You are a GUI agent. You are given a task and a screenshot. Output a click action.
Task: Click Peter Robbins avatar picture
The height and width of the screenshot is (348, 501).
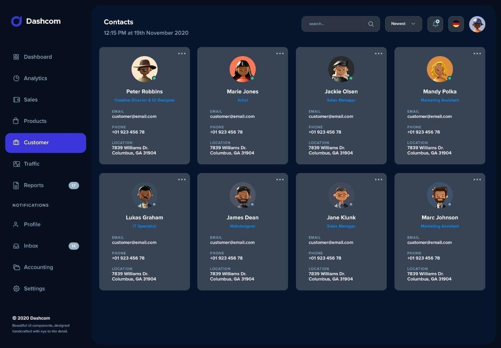tap(145, 69)
